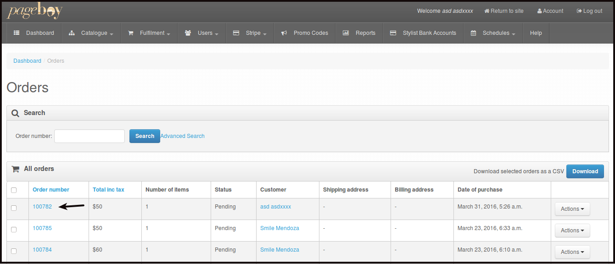Click the sign-out icon beside Log out
This screenshot has height=264, width=615.
click(579, 11)
